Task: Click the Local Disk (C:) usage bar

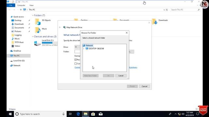Action: (50, 43)
